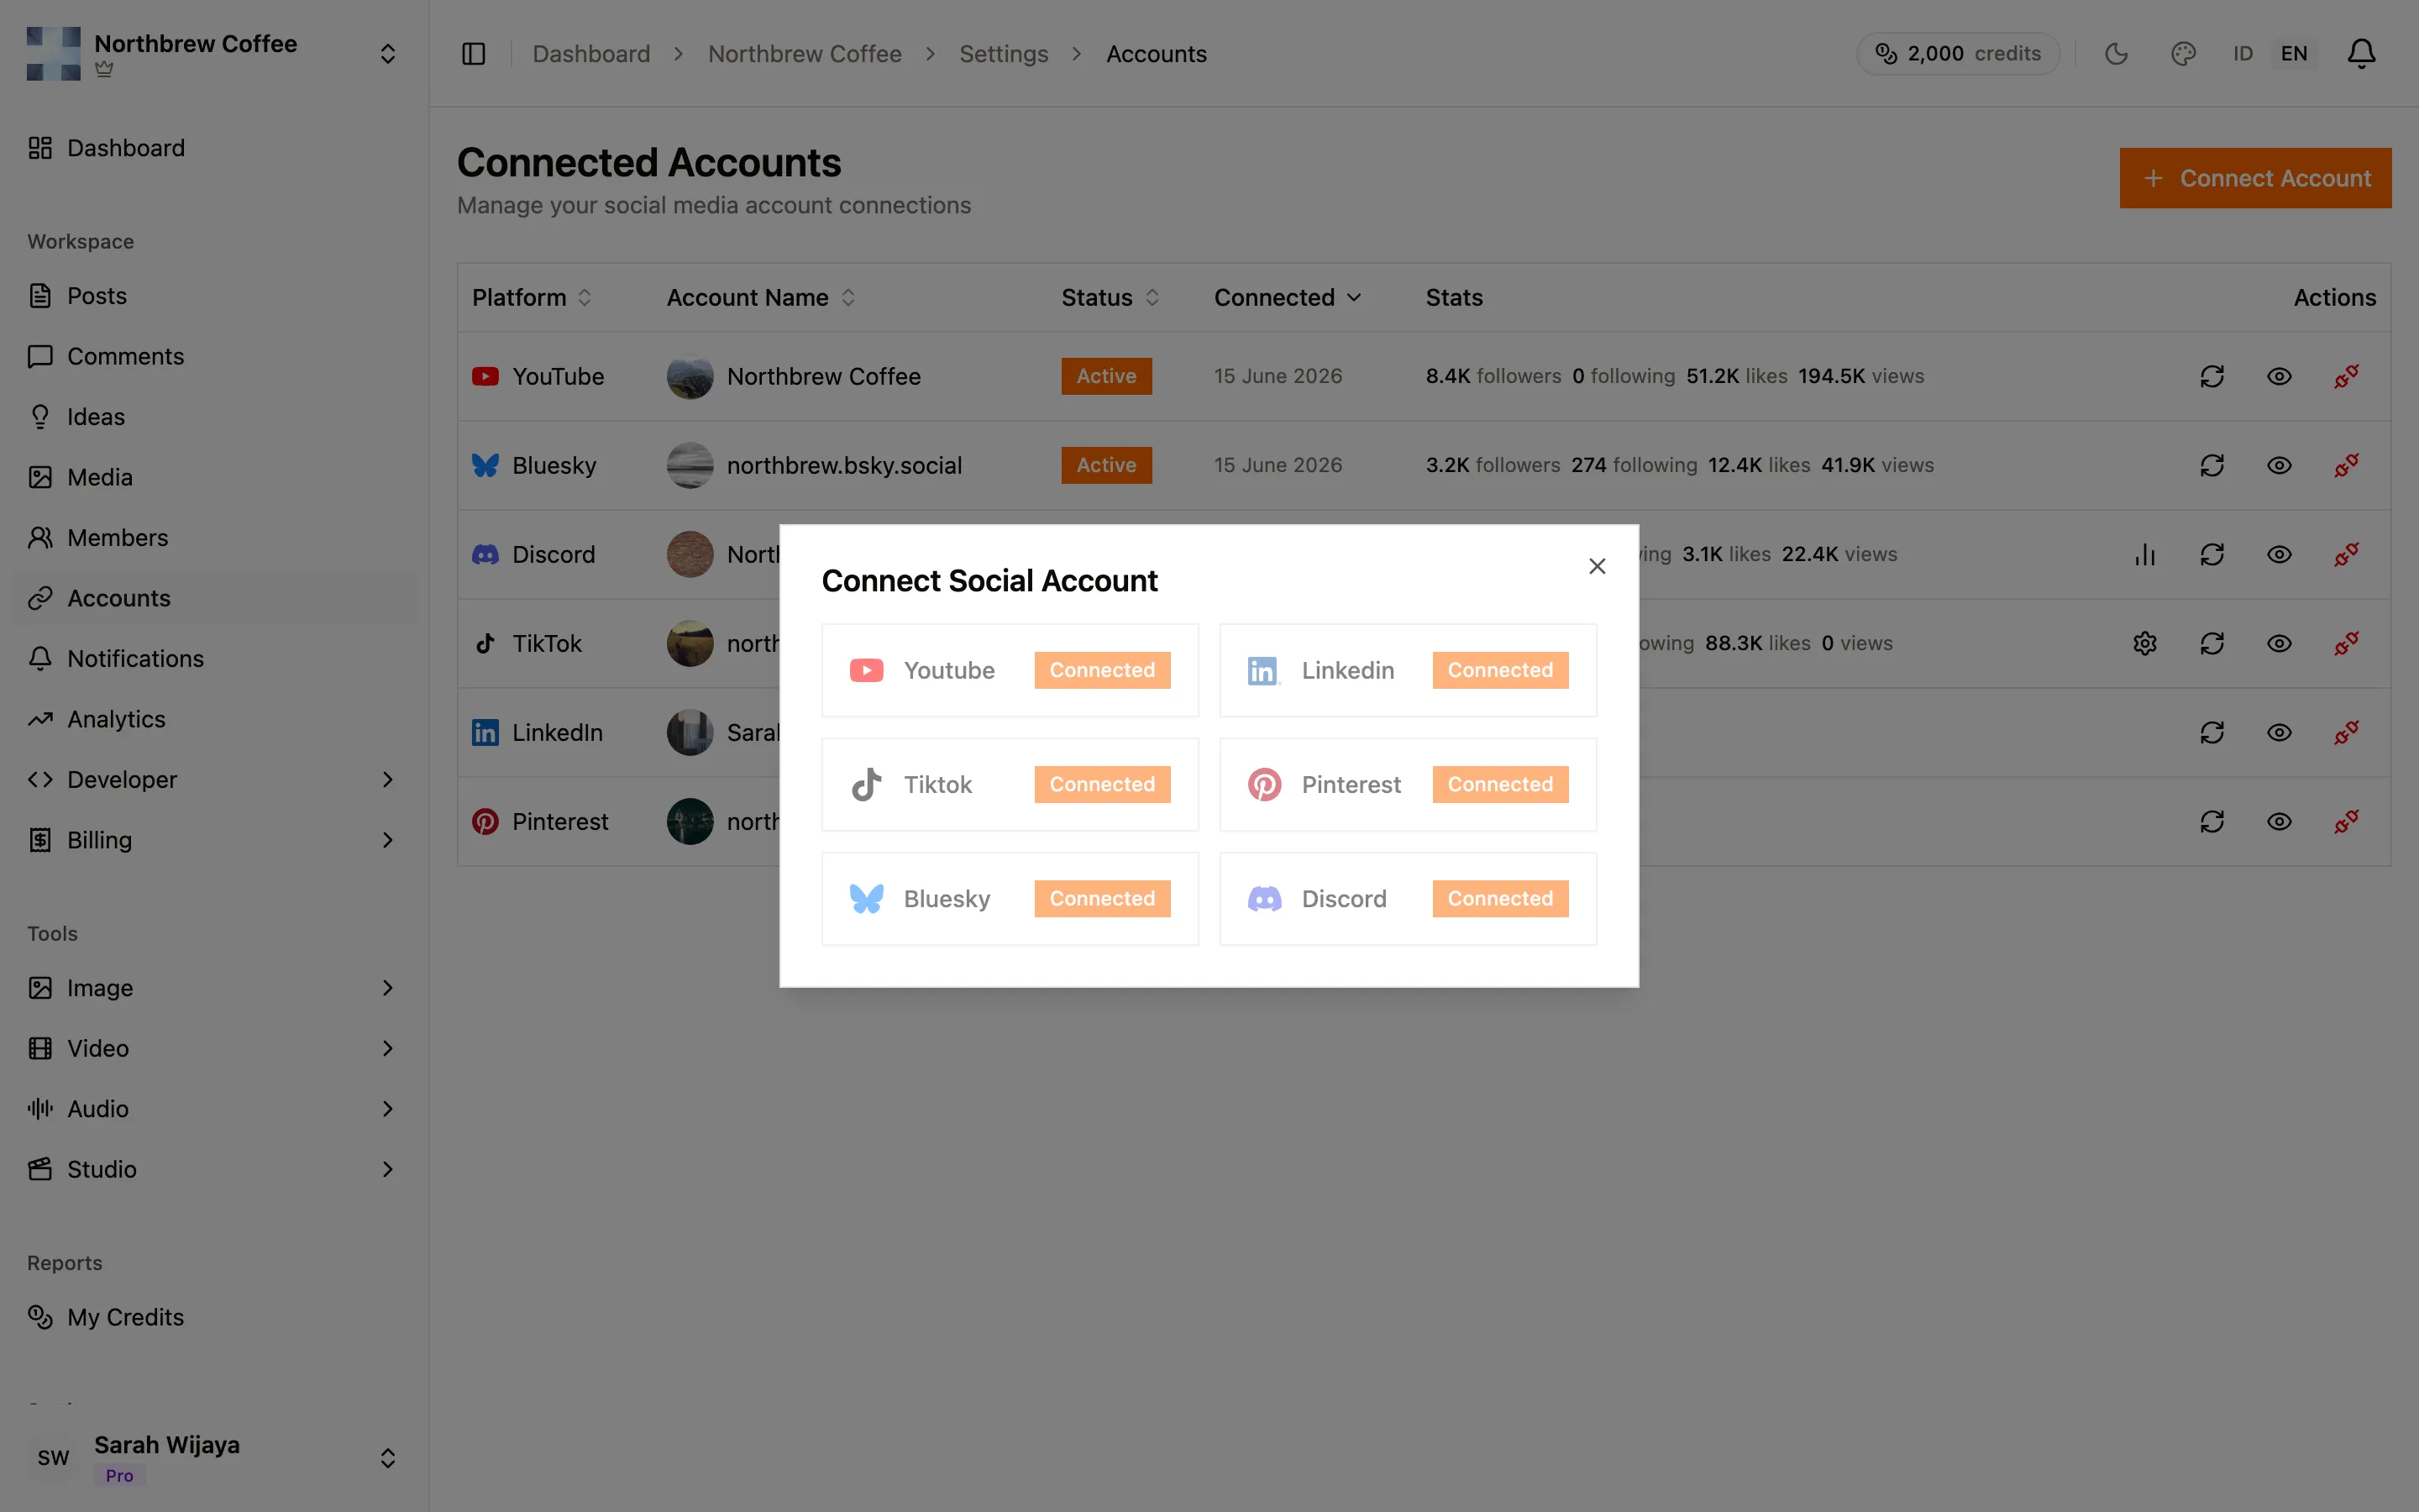Disconnect the Discord account
This screenshot has height=1512, width=2419.
pos(2346,554)
